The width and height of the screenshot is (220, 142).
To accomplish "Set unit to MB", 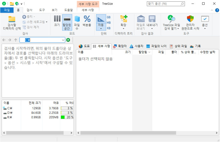I will click(x=109, y=23).
